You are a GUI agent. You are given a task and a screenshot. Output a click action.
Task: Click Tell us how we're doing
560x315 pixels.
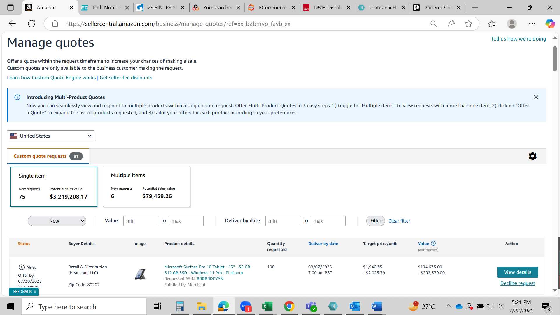point(518,39)
